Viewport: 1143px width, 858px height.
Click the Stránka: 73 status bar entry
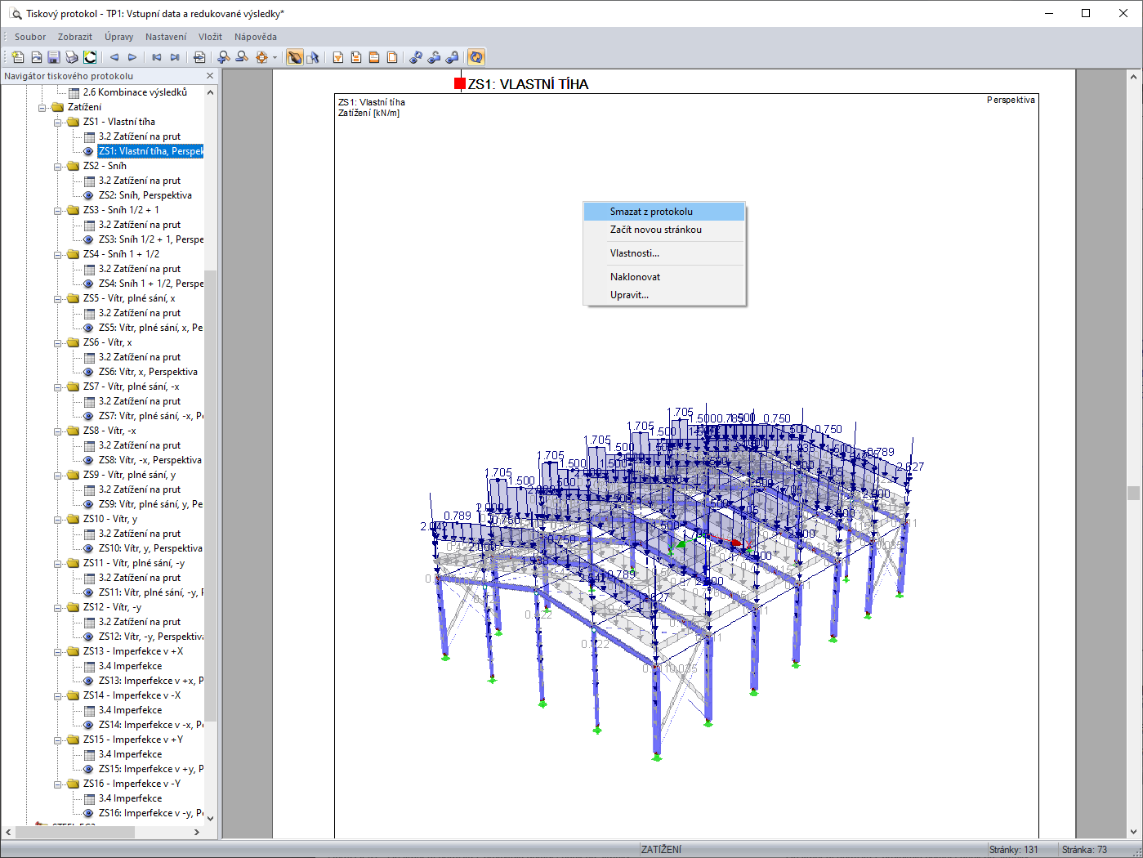pos(1085,850)
